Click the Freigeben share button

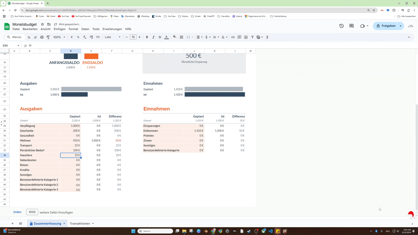click(386, 26)
